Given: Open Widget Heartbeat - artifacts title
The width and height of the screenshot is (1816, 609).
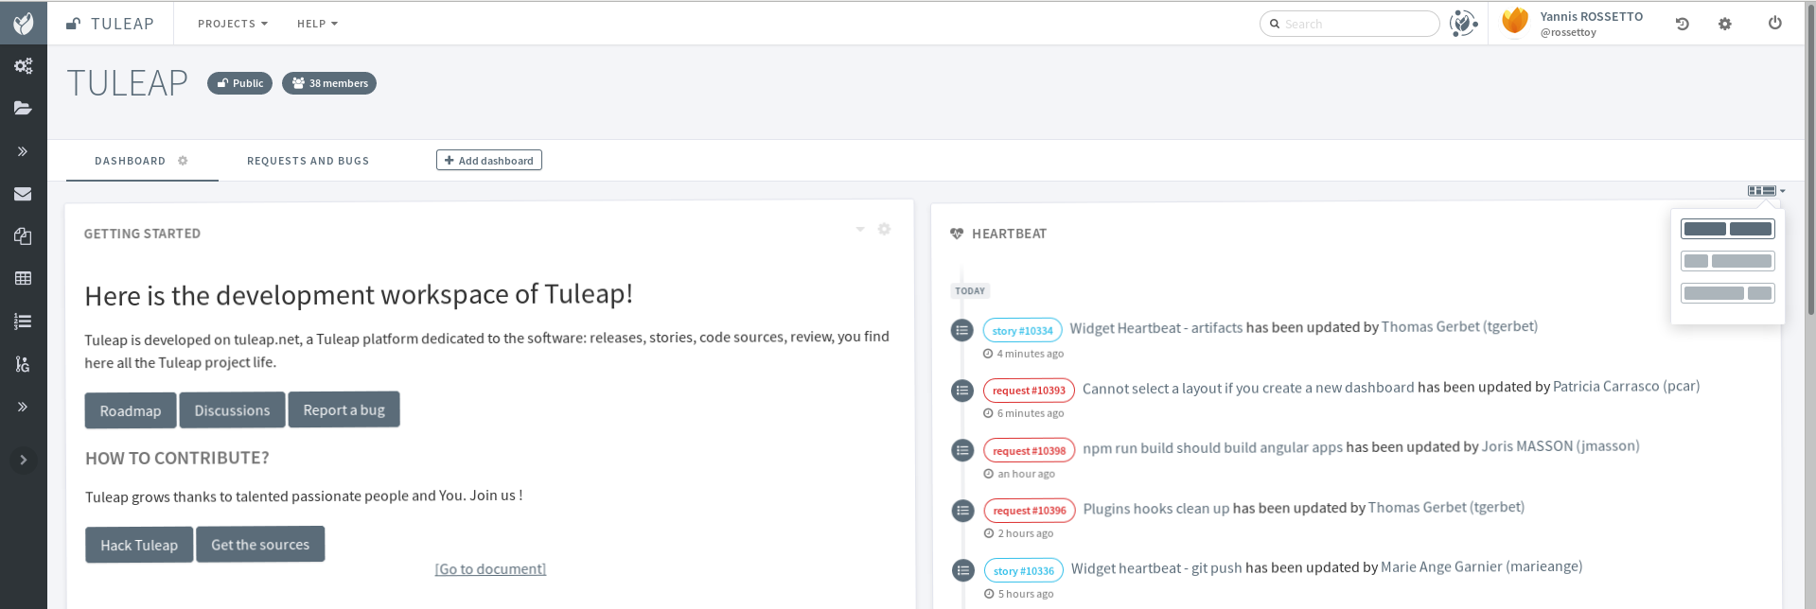Looking at the screenshot, I should click(x=1156, y=328).
